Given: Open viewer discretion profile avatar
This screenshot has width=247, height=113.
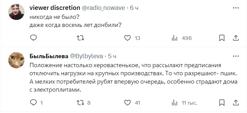Looking at the screenshot, I should (17, 12).
